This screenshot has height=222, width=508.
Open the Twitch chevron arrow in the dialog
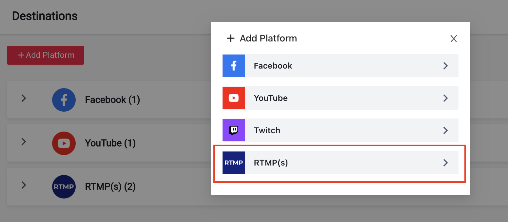pos(445,130)
